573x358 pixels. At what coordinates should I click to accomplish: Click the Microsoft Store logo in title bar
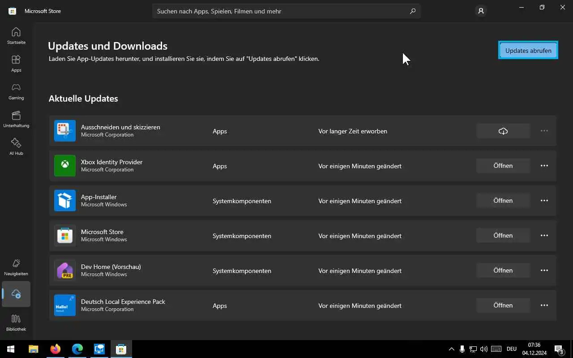[13, 11]
